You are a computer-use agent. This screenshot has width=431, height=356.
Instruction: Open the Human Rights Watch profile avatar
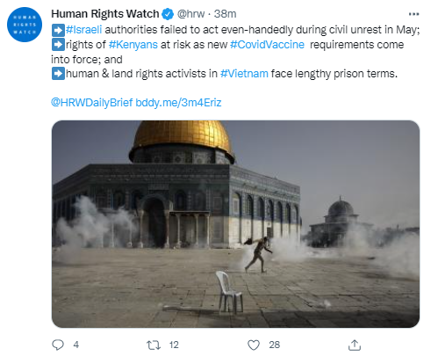point(25,25)
